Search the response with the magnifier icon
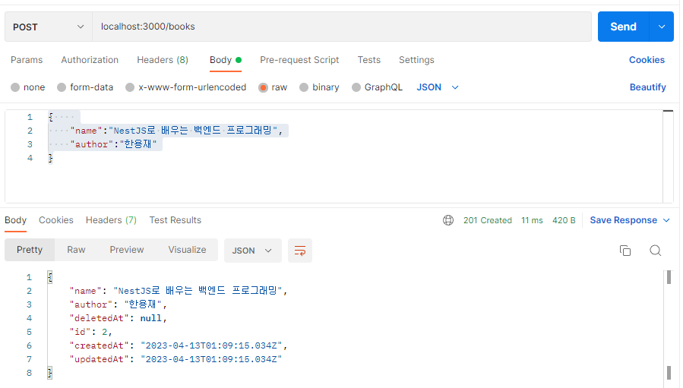This screenshot has width=683, height=388. pyautogui.click(x=655, y=251)
